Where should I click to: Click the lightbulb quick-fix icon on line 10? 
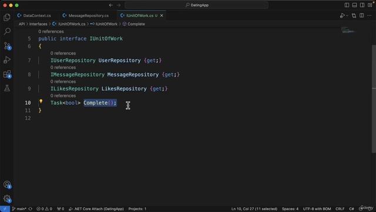pyautogui.click(x=41, y=101)
